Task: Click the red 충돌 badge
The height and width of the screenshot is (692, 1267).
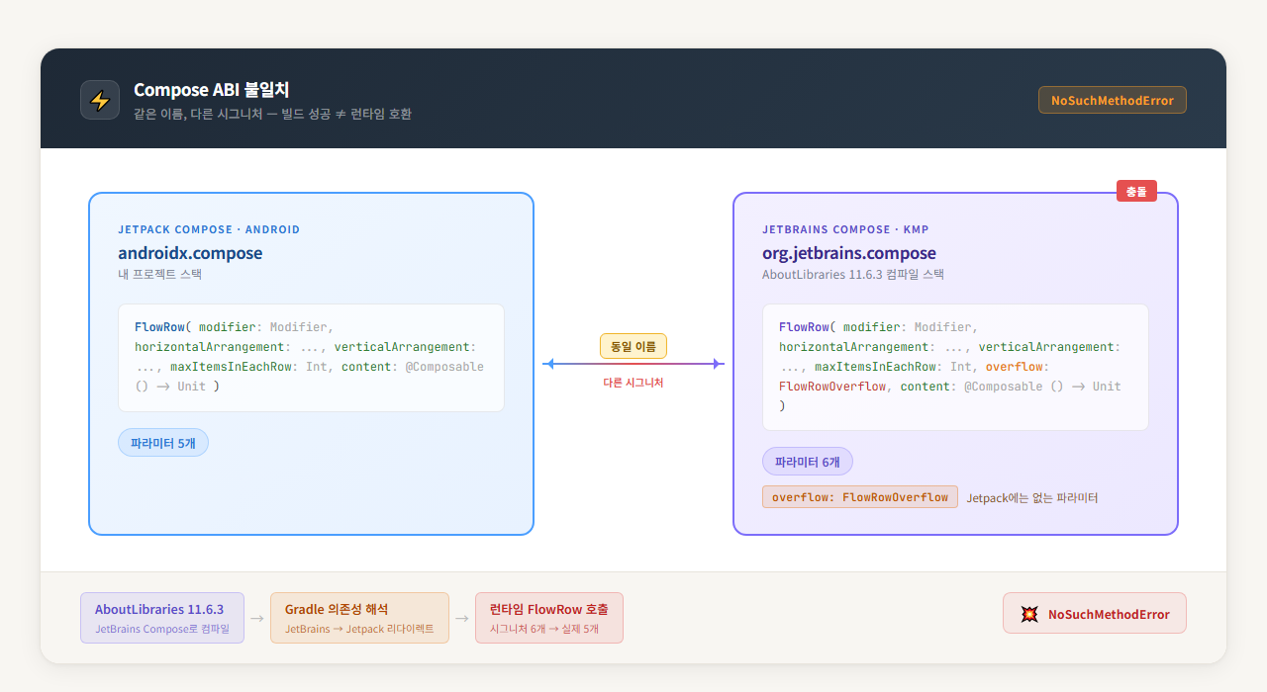Action: pos(1136,192)
